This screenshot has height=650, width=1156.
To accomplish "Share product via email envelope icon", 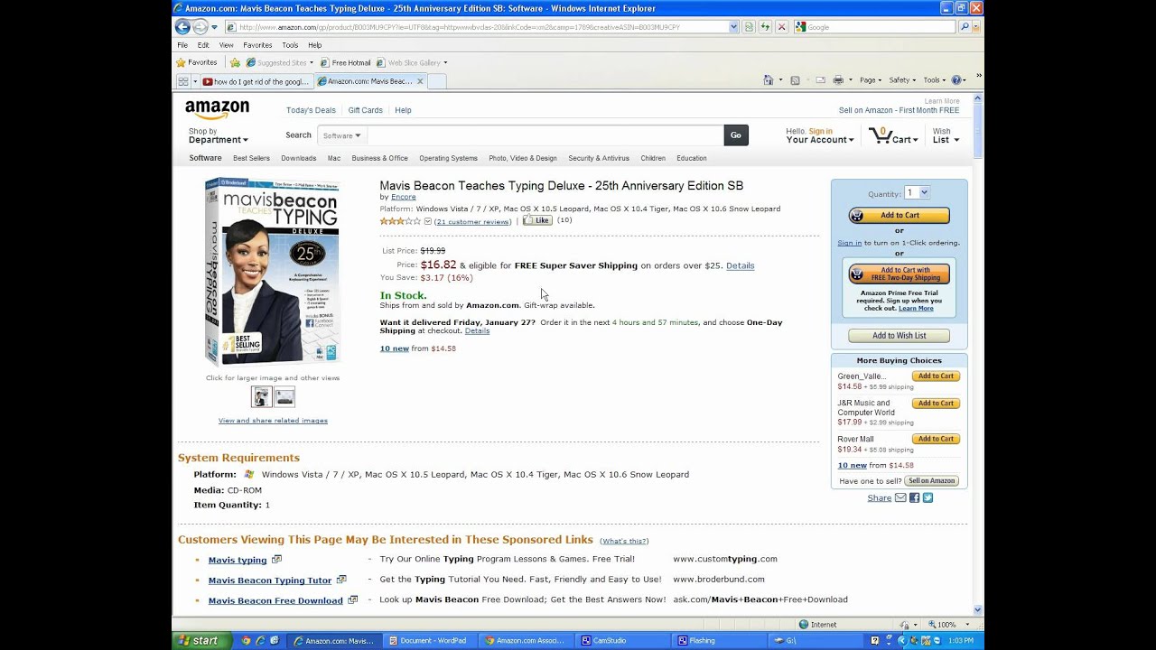I will (x=900, y=497).
